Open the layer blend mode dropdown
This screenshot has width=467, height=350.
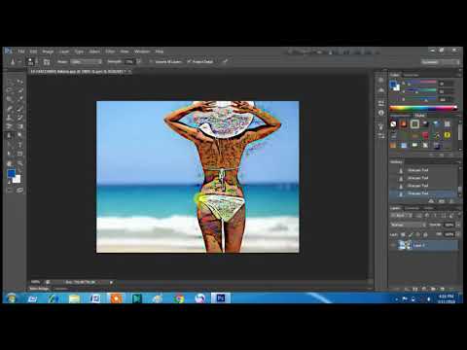point(408,225)
